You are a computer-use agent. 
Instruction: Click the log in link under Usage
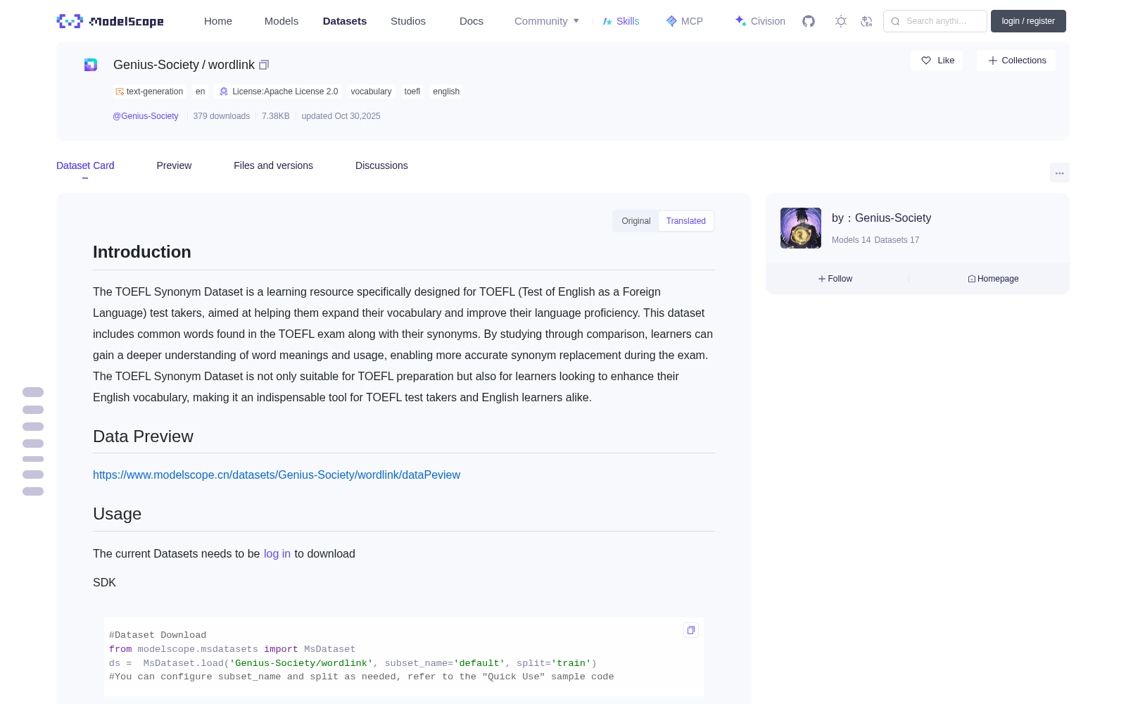[x=277, y=554]
